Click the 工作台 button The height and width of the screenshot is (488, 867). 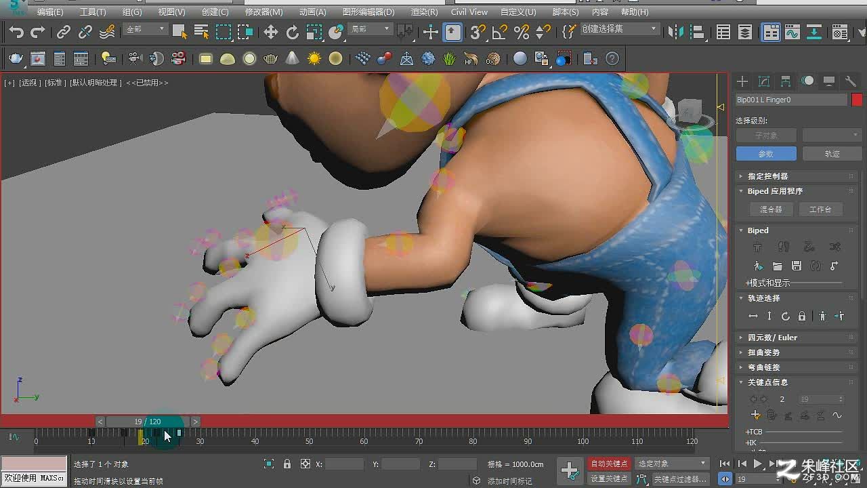[820, 209]
